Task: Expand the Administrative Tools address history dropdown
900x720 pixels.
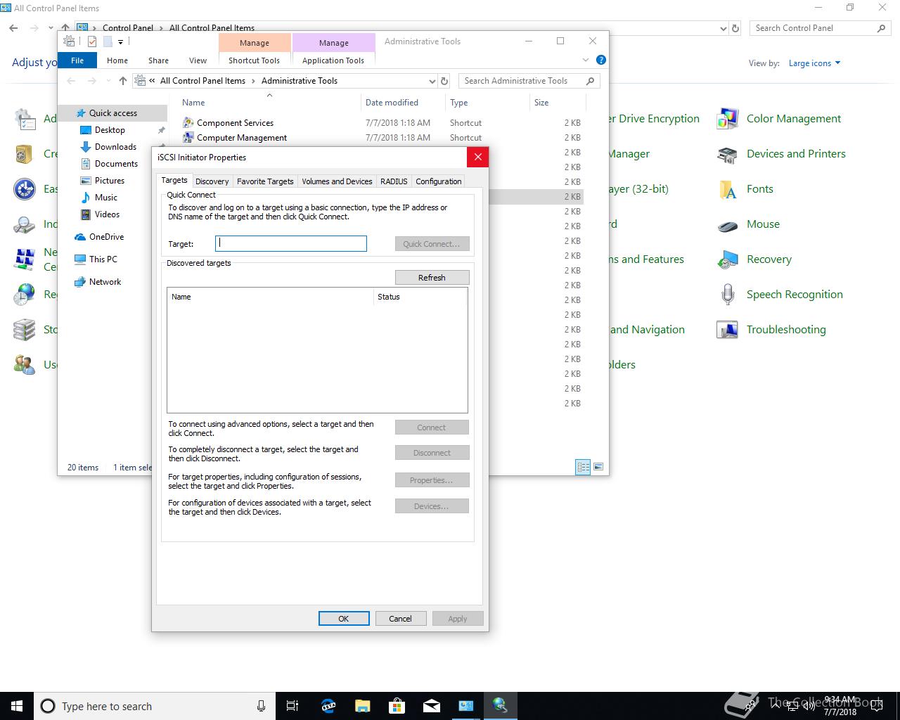Action: coord(432,81)
